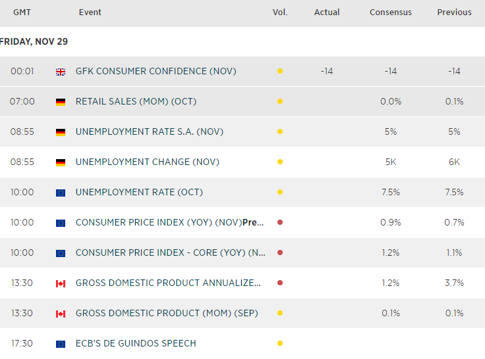The height and width of the screenshot is (359, 485).
Task: Click the Canadian flag beside Gross Domestic Product Annualized
Action: pos(61,283)
